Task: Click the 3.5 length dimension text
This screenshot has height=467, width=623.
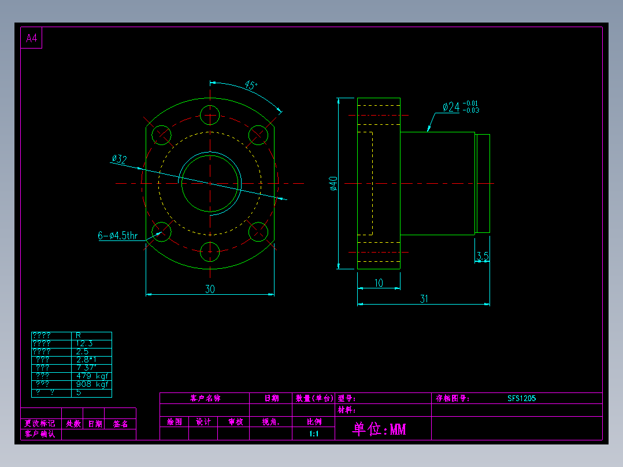Action: tap(483, 256)
